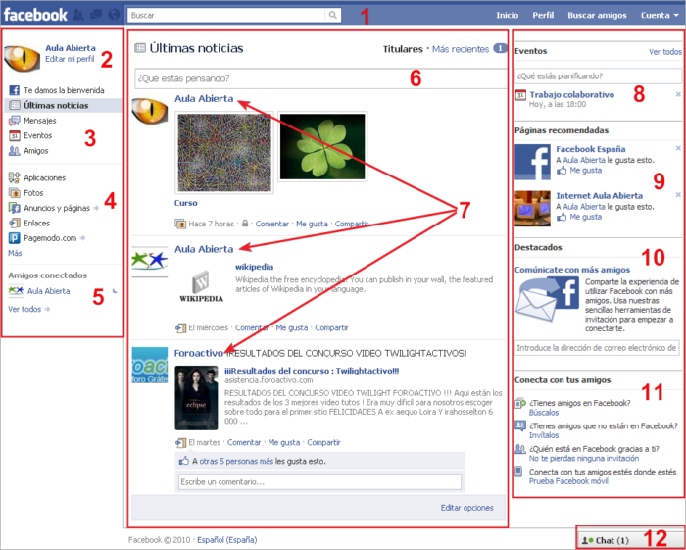Click the cat-eye profile picture in sidebar
Screen dimensions: 686x550
click(x=22, y=57)
